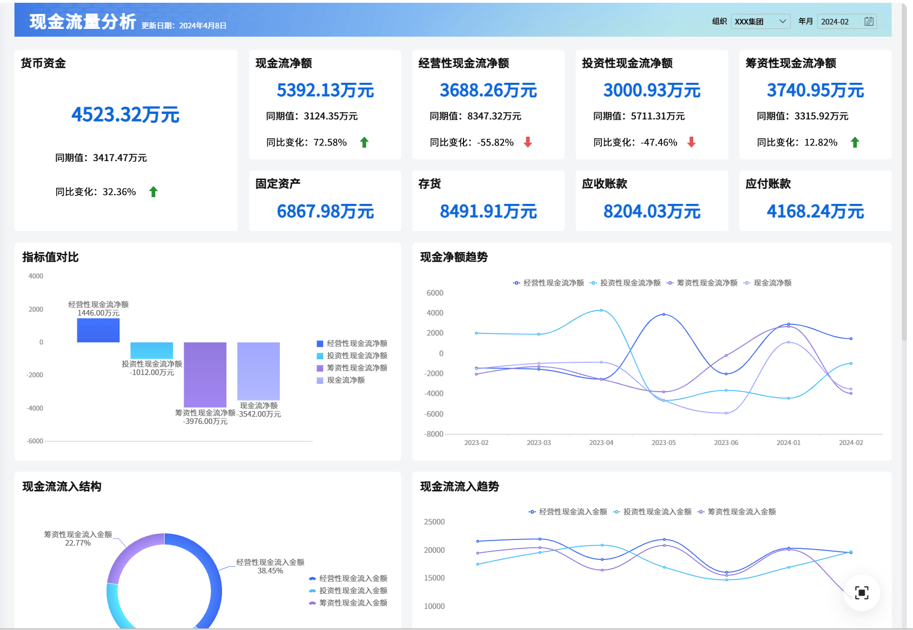
Task: Toggle 现金流净额 legend in 指标值对比 chart
Action: coord(340,380)
